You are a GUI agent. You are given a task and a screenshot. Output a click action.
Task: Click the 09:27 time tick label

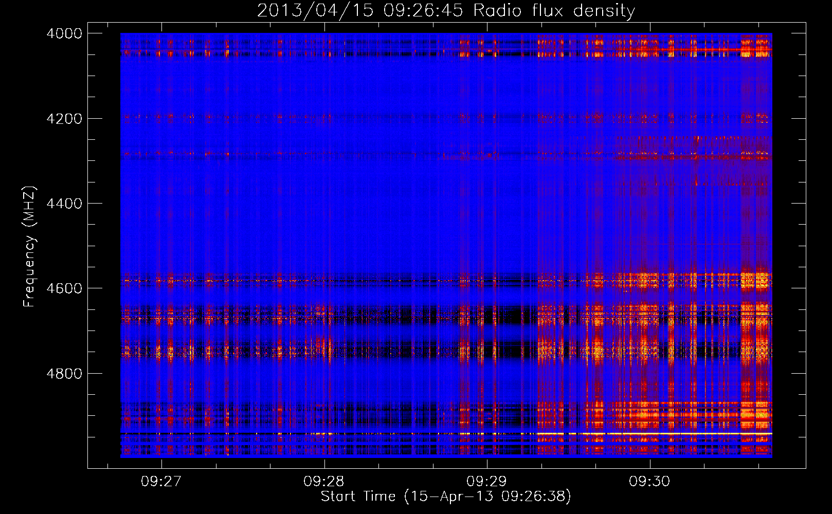point(161,481)
